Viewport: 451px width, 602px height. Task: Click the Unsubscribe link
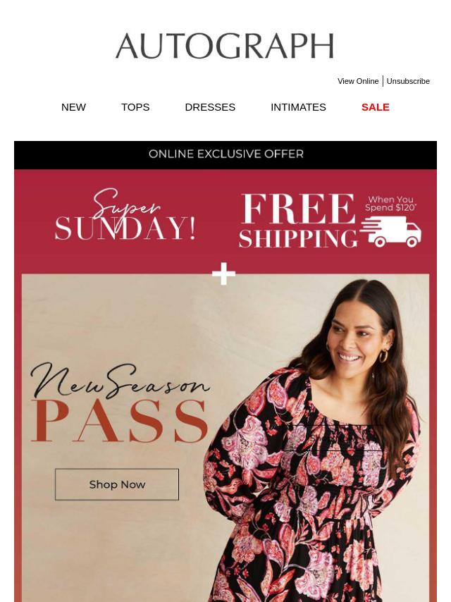click(408, 81)
